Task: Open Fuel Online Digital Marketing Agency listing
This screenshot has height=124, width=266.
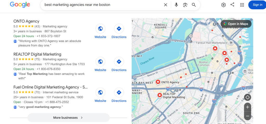Action: click(x=51, y=87)
